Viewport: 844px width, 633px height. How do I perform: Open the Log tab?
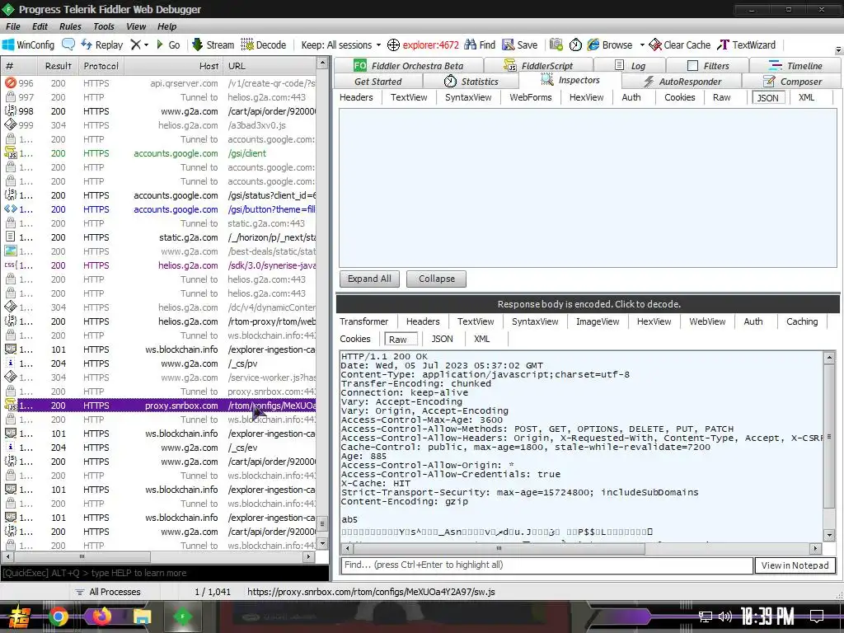pyautogui.click(x=630, y=66)
